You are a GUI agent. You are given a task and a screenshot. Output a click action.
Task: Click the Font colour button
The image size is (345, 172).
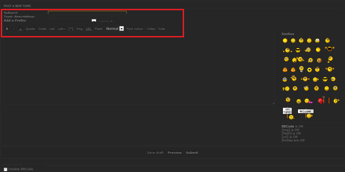135,29
